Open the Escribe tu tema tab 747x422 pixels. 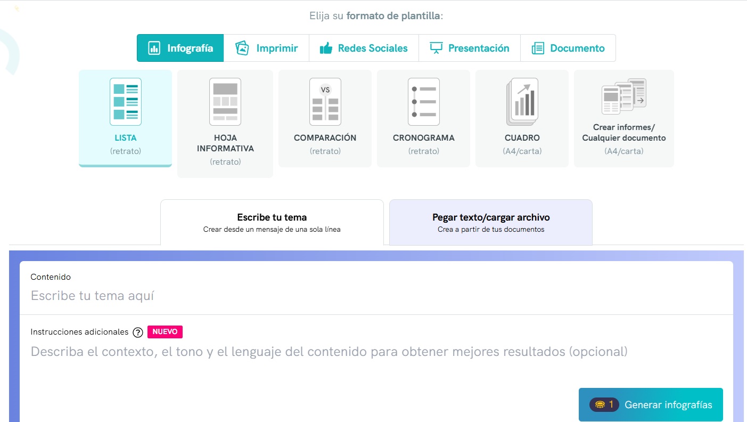click(272, 222)
